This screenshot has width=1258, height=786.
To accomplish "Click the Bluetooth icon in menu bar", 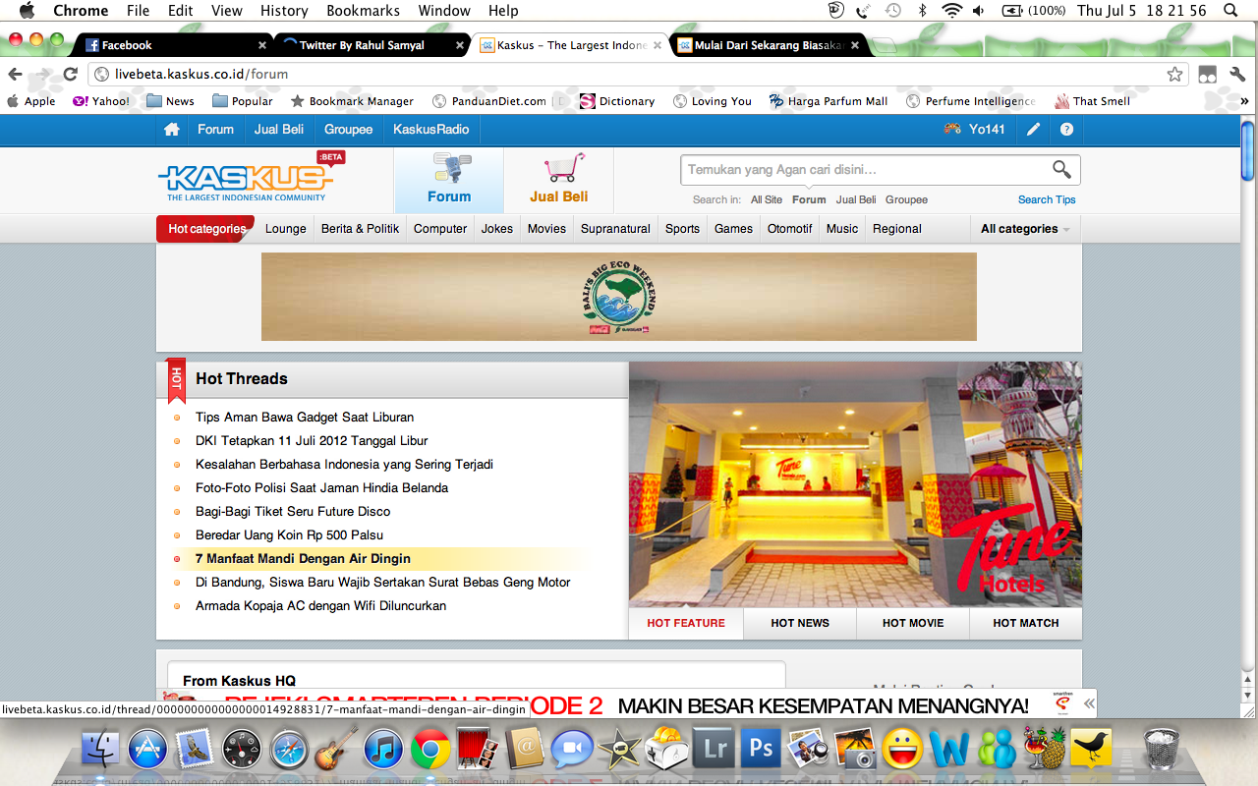I will [922, 11].
